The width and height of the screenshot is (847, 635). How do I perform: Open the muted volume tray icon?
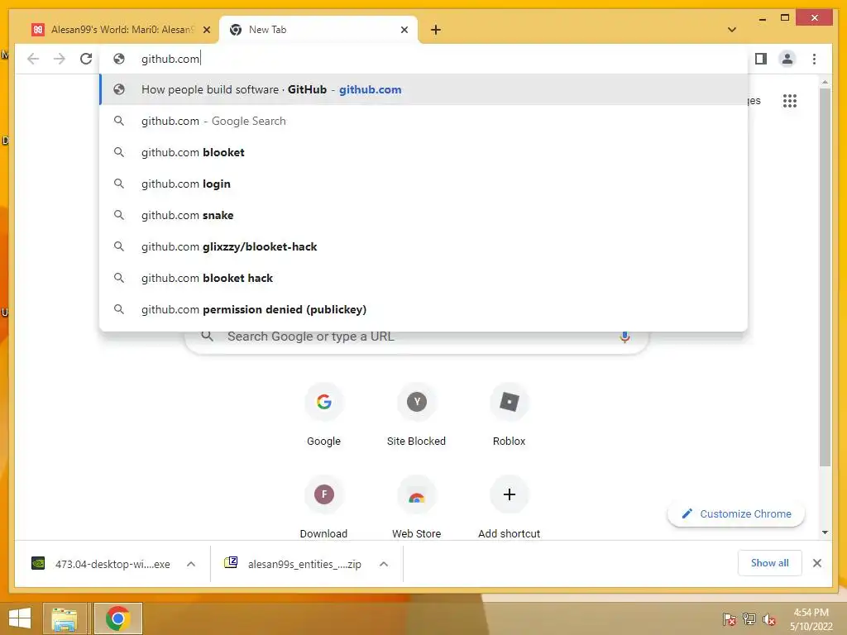(769, 619)
